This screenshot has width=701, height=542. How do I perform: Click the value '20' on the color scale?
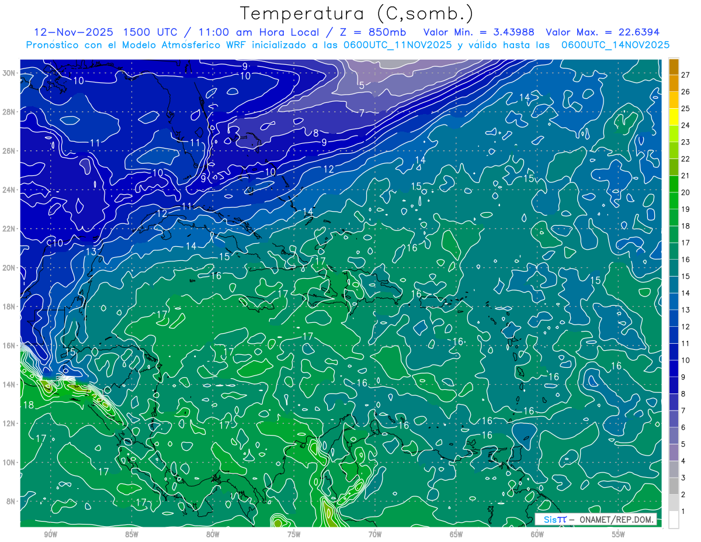click(685, 192)
